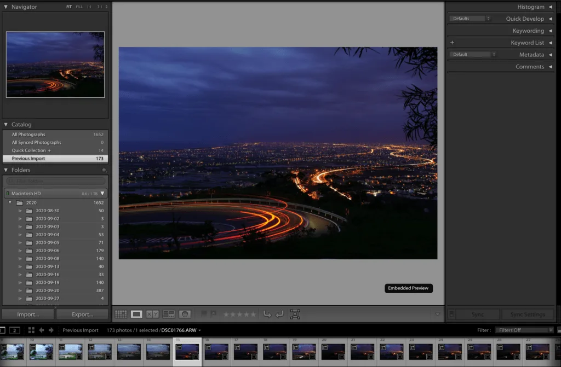Image resolution: width=561 pixels, height=367 pixels.
Task: Open Survey view
Action: tap(169, 314)
